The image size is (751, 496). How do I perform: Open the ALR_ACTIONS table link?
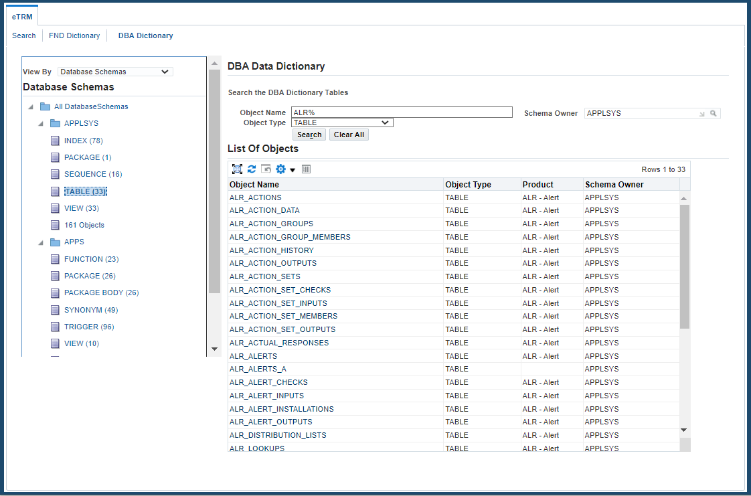(x=255, y=197)
